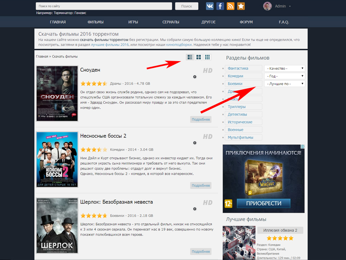
Task: Open the Шерлок movie poster
Action: pyautogui.click(x=57, y=225)
